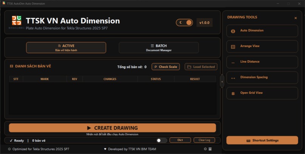
Task: Click the app icon in the title bar
Action: tap(4, 3)
